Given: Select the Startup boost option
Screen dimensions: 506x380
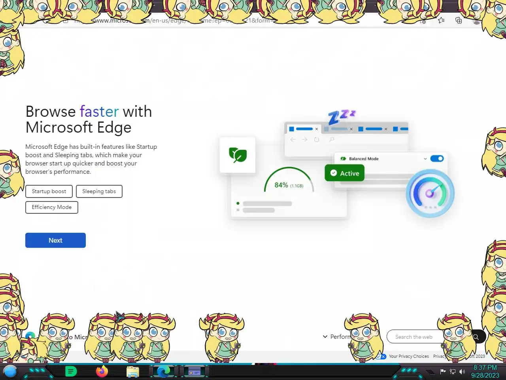Looking at the screenshot, I should pyautogui.click(x=49, y=191).
